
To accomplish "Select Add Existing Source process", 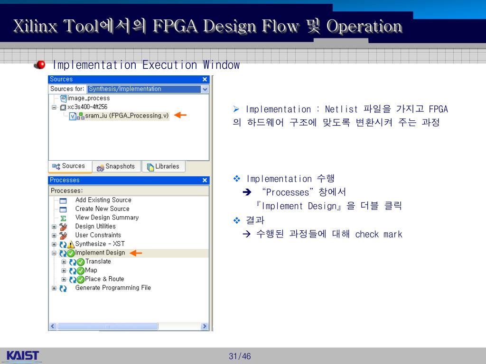I will pyautogui.click(x=103, y=200).
